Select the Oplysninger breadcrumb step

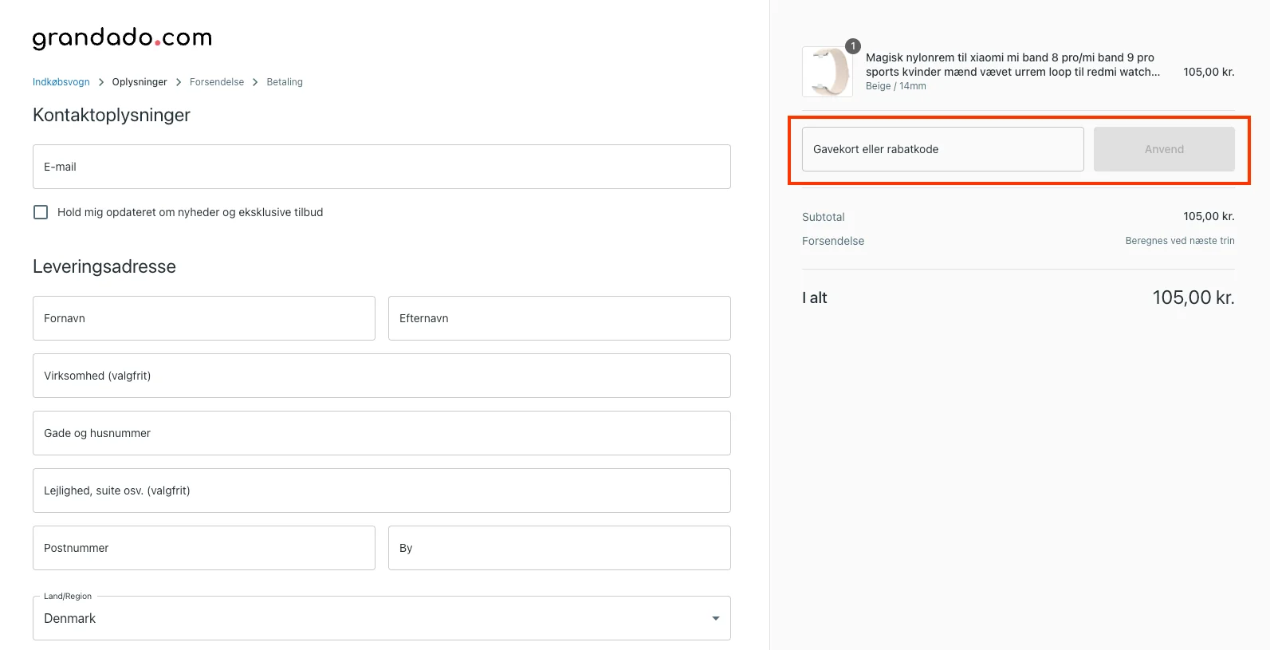[x=140, y=82]
